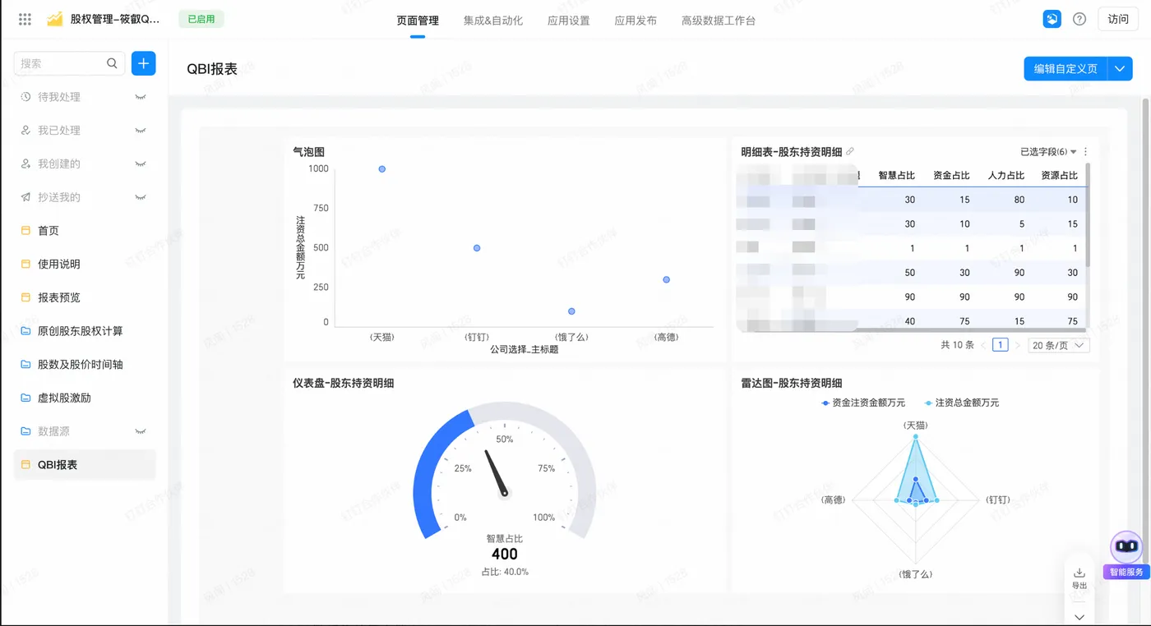Switch to the 应用设置 tab

tap(569, 21)
